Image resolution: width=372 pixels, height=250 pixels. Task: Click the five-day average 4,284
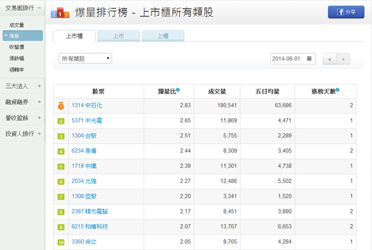tap(285, 242)
